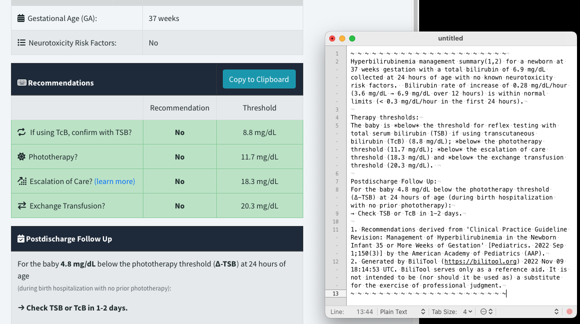
Task: Click the Phototherapy sun icon
Action: 21,157
